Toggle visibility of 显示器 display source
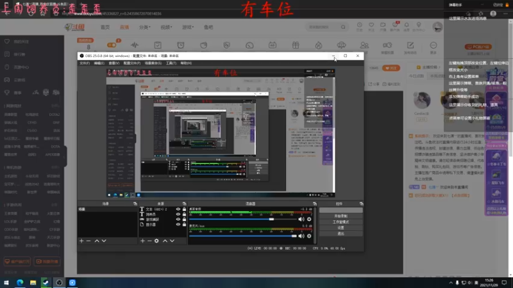This screenshot has height=288, width=513. (178, 225)
